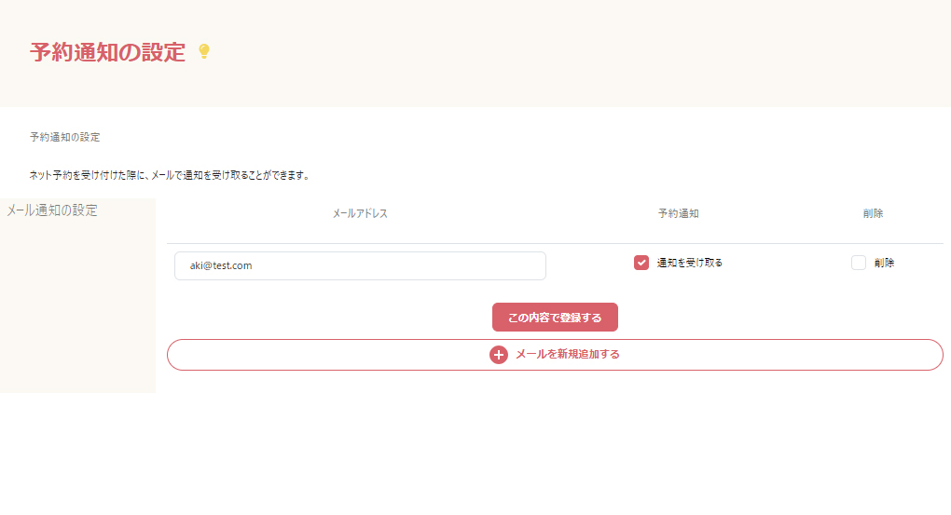Click the ネット予約 description sentence
This screenshot has width=951, height=515.
click(169, 175)
